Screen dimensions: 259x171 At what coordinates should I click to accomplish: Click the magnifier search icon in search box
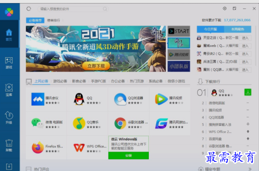pos(105,9)
